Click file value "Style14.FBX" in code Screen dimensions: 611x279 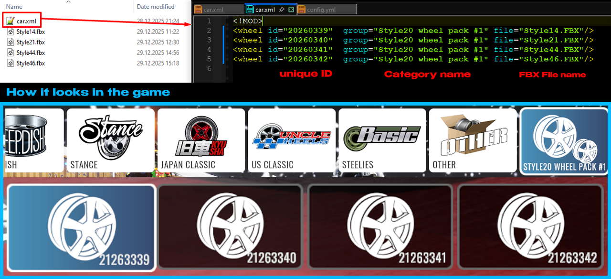pyautogui.click(x=551, y=31)
